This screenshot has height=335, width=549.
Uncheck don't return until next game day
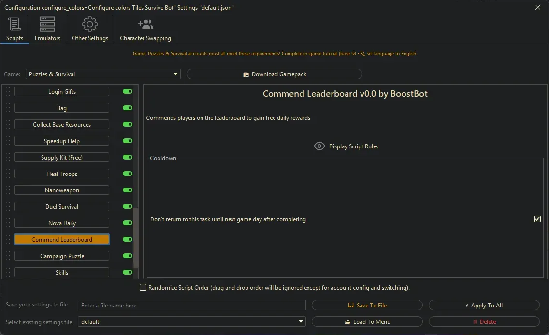pyautogui.click(x=537, y=219)
